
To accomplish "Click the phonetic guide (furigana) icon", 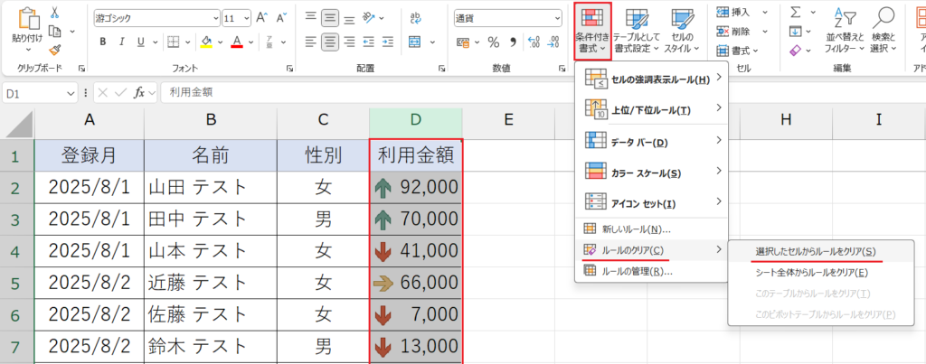I will [x=269, y=42].
